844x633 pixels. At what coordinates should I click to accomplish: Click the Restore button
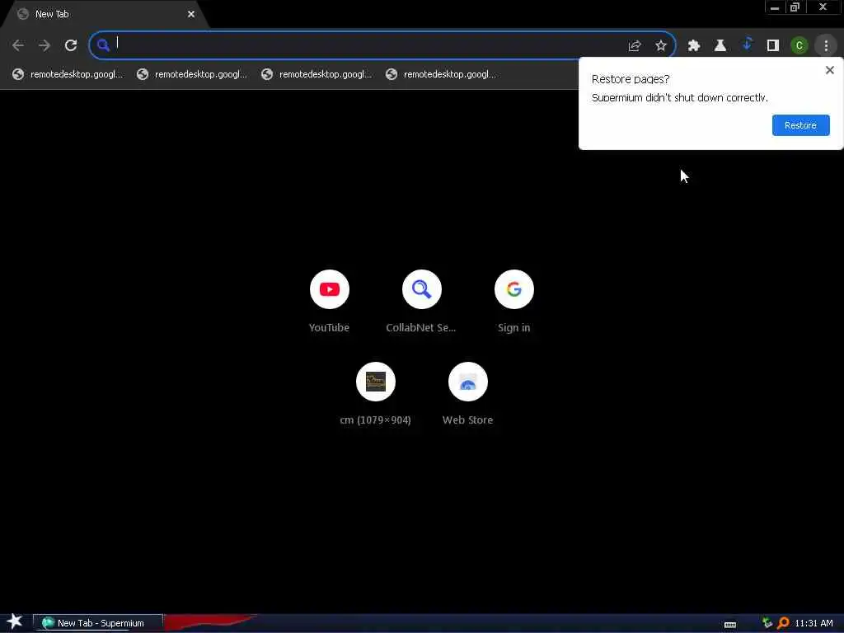coord(800,125)
